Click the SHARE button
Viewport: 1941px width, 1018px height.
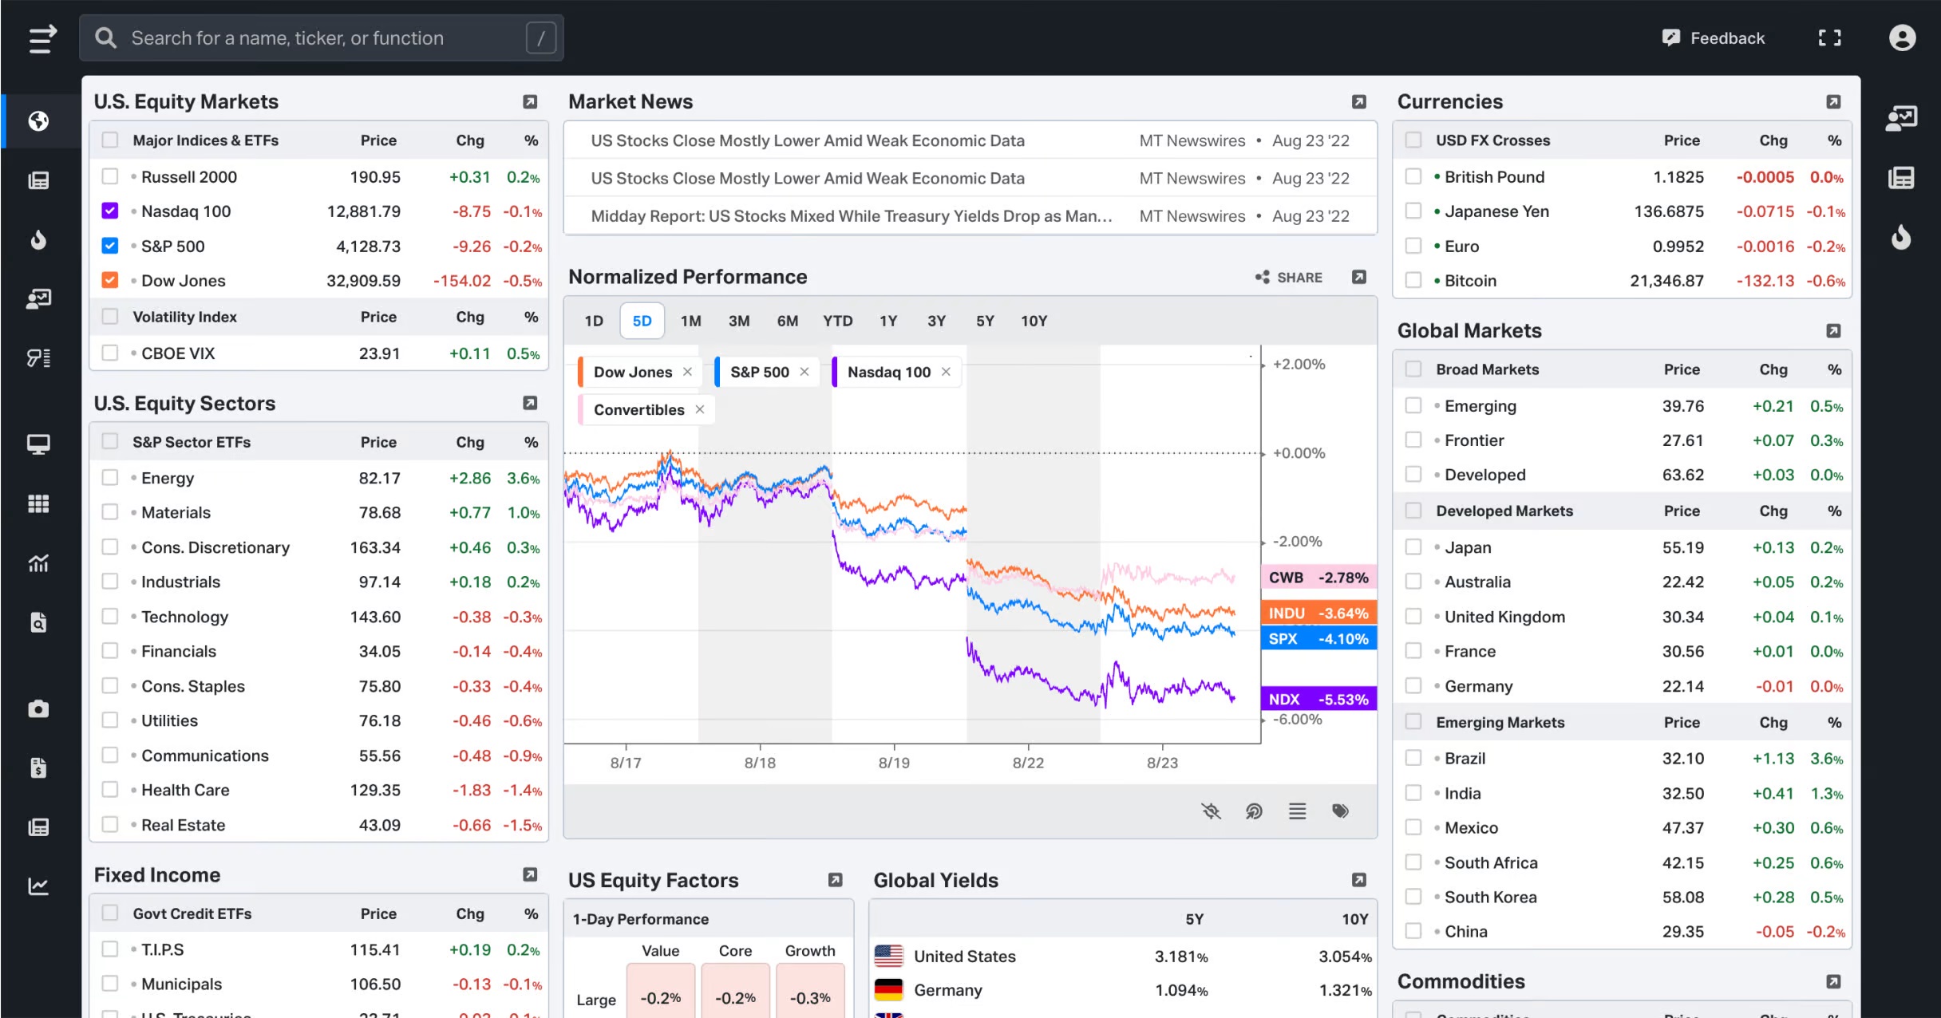tap(1288, 278)
